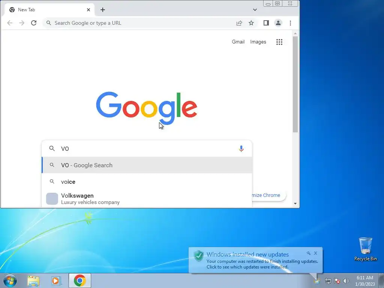Image resolution: width=384 pixels, height=288 pixels.
Task: Open the Windows Start menu
Action: click(10, 280)
